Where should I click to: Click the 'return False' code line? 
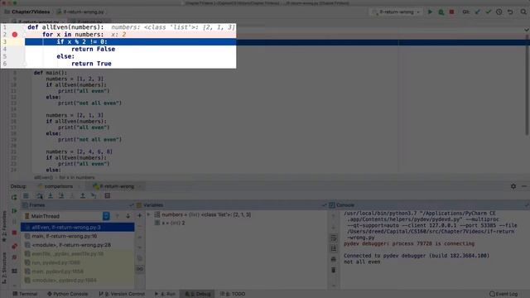pos(93,49)
